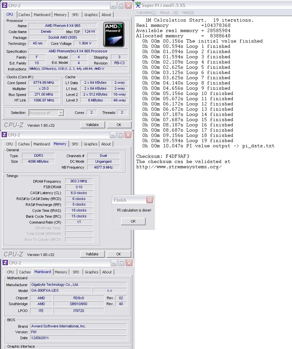Screen dimensions: 292x349
Task: Click the processor Name field AMD Phenom II X4 965
Action: tap(63, 26)
